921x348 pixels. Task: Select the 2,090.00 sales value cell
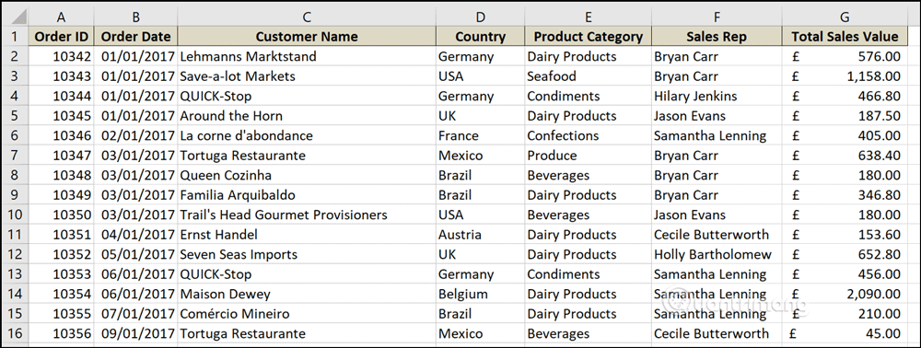pos(845,294)
